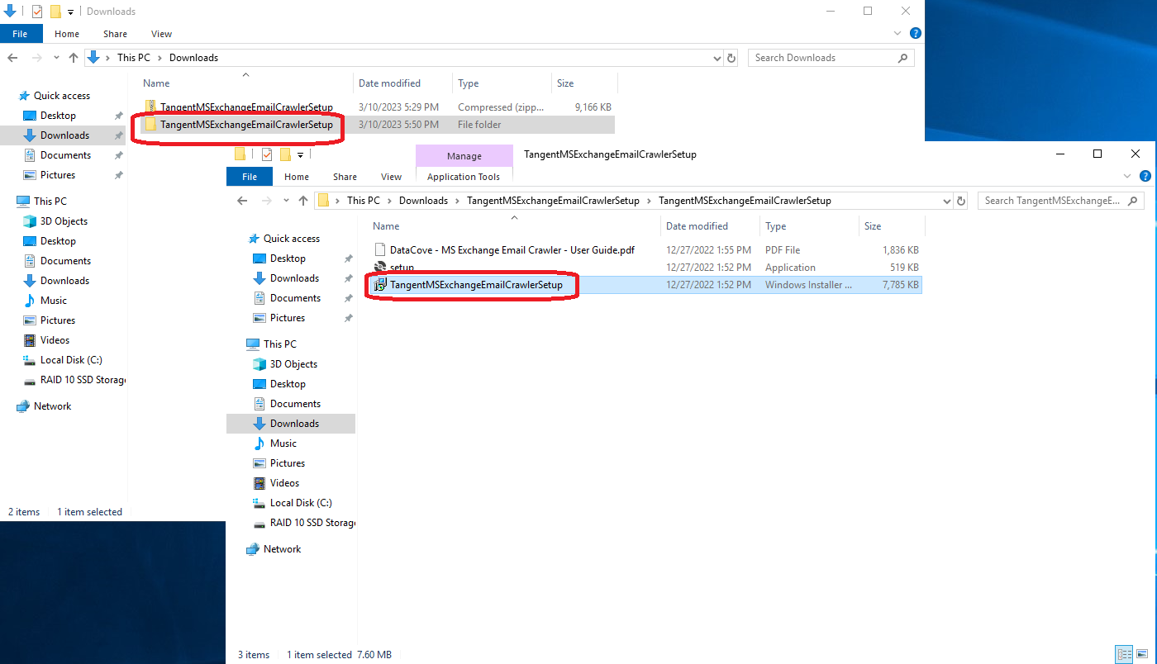The height and width of the screenshot is (664, 1157).
Task: Select This PC in Downloads window sidebar
Action: 50,202
